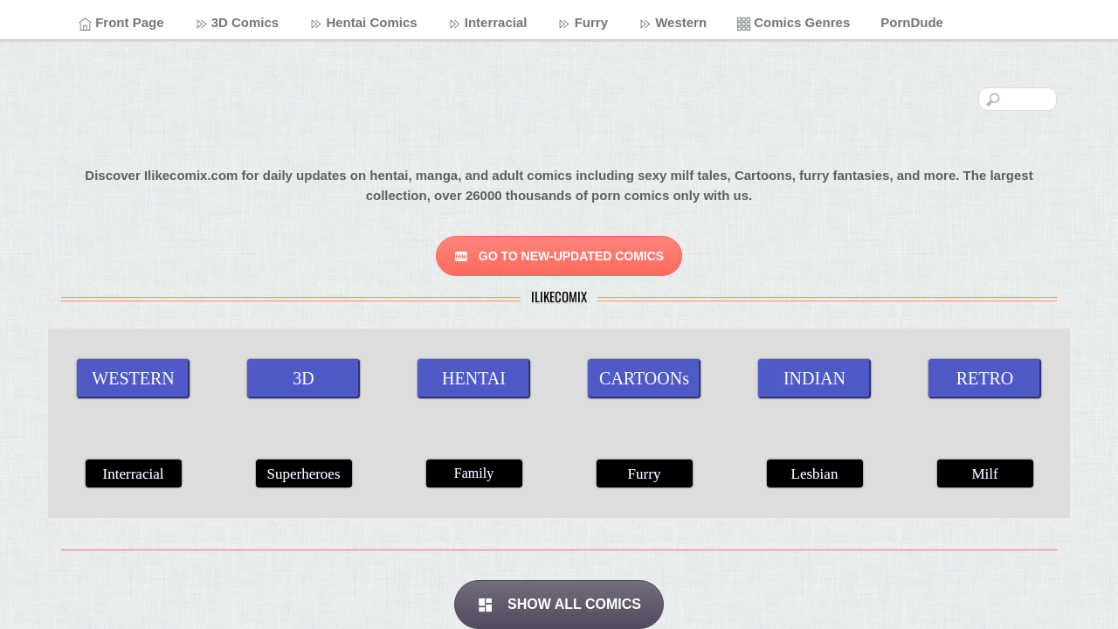Click the Show All Comics button

[559, 605]
